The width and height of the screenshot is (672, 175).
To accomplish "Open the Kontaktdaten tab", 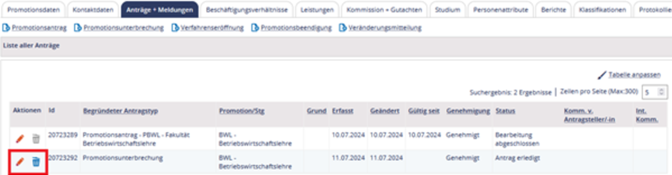I will click(x=92, y=10).
